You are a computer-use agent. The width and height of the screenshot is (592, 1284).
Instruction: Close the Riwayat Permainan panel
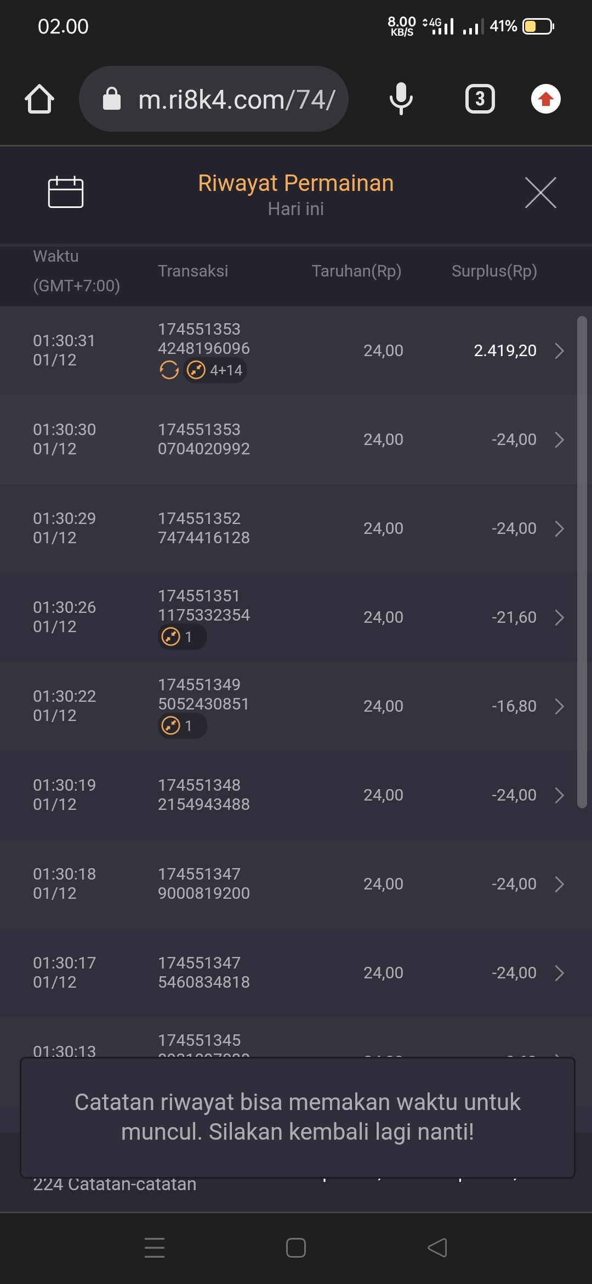tap(540, 193)
